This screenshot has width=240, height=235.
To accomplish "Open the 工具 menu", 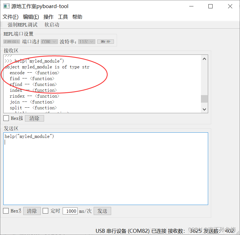I will coord(63,17).
